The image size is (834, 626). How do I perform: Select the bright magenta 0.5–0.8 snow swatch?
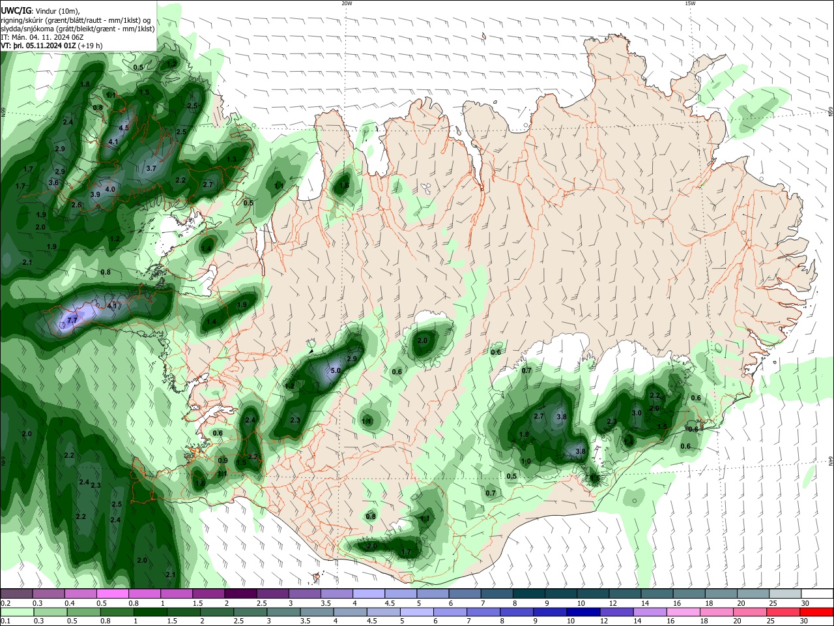point(112,594)
